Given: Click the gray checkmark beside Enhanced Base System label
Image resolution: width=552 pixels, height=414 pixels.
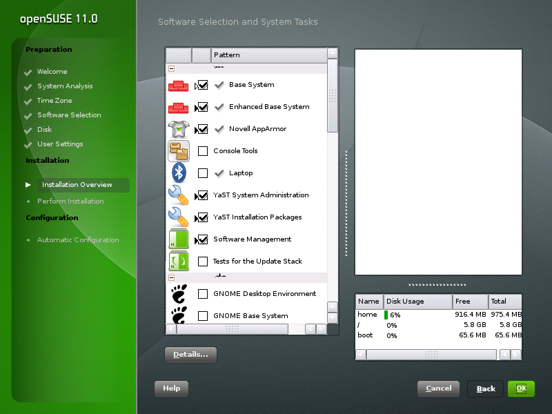Looking at the screenshot, I should coord(219,107).
